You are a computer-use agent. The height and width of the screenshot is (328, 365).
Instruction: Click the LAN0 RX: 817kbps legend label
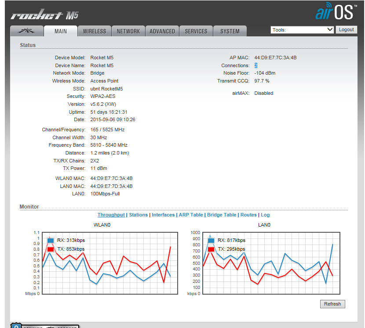(x=231, y=240)
